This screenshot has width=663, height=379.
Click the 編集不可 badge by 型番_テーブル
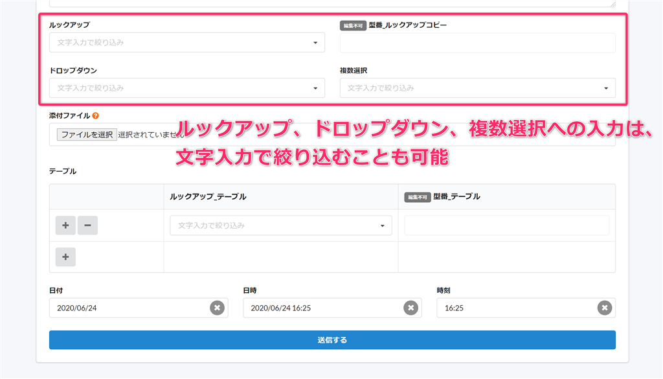[418, 197]
